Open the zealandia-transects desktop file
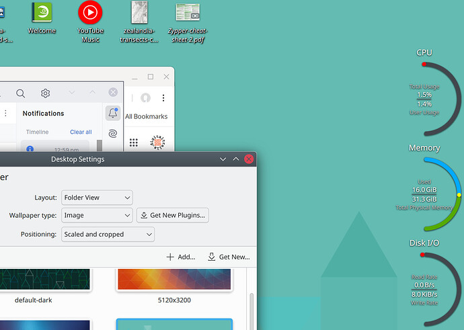The height and width of the screenshot is (330, 464). (x=139, y=22)
